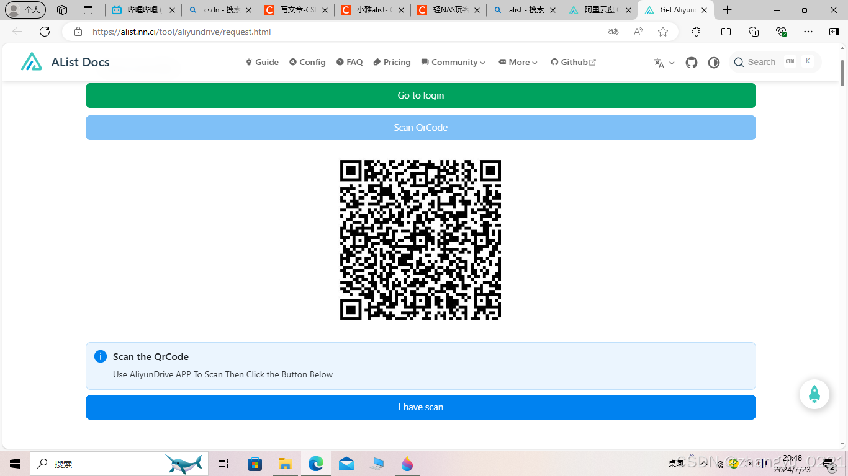This screenshot has width=848, height=476.
Task: Open Task View on taskbar
Action: pyautogui.click(x=223, y=464)
